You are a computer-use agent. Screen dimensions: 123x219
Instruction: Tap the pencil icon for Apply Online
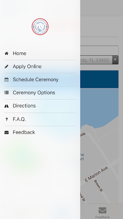(6, 66)
